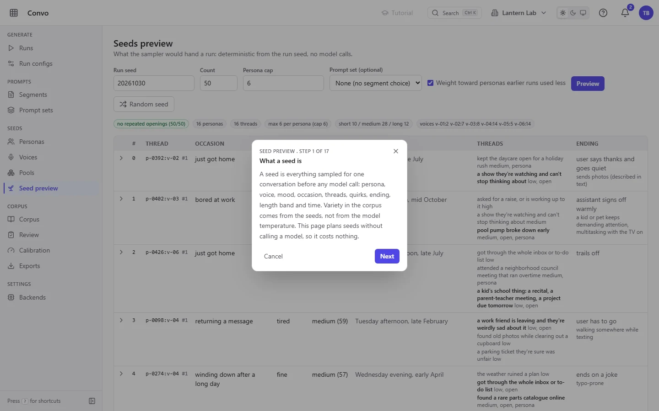Image resolution: width=659 pixels, height=411 pixels.
Task: Start the Tutorial from the top bar
Action: 397,13
